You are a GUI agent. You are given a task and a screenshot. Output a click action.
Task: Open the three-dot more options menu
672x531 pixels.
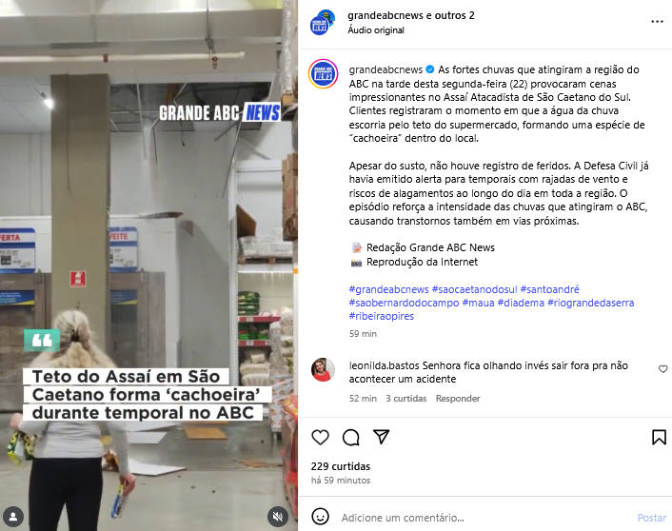(657, 22)
